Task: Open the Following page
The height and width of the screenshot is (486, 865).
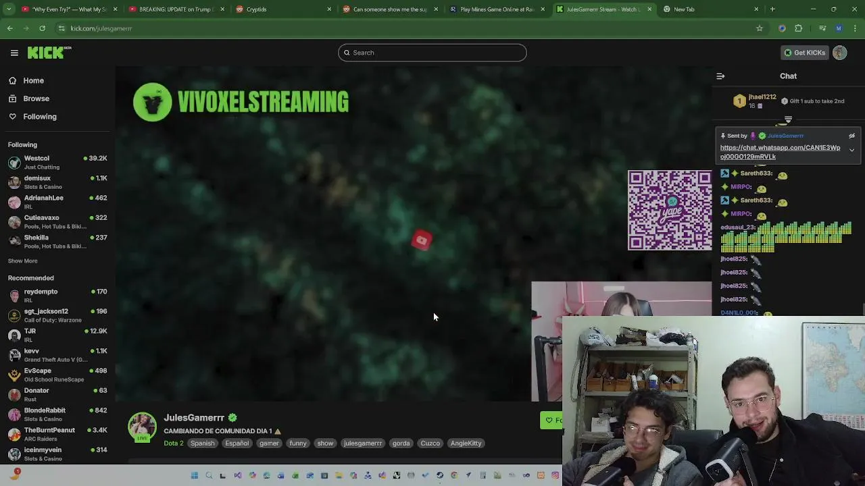Action: pyautogui.click(x=40, y=117)
